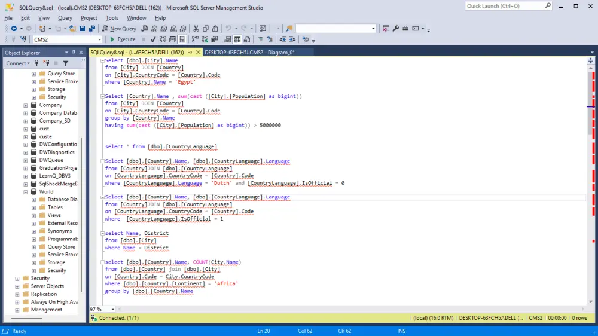This screenshot has height=336, width=598.
Task: Close the SQLQuery8.sql tab
Action: [x=199, y=53]
